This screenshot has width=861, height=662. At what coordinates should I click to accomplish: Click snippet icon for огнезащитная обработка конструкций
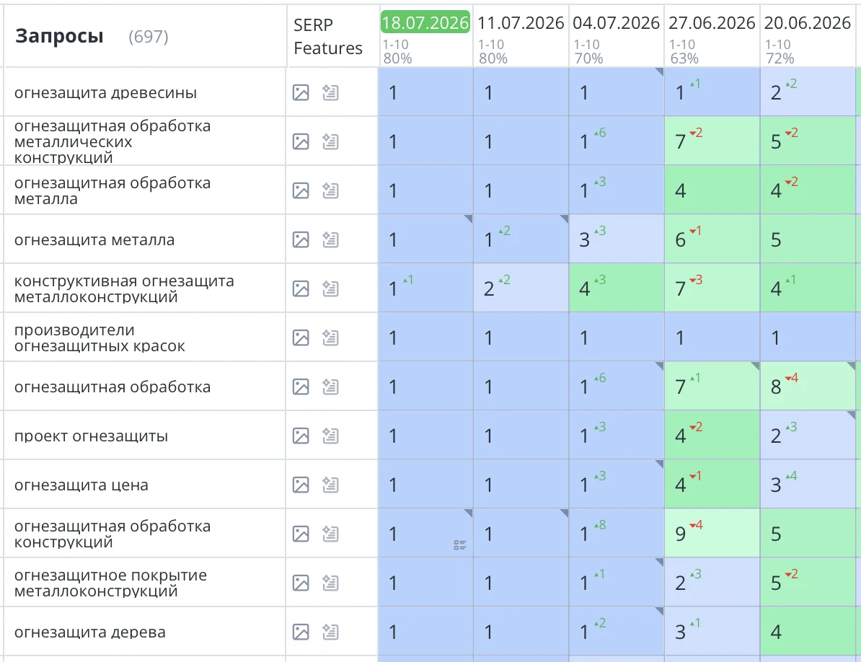pyautogui.click(x=330, y=534)
